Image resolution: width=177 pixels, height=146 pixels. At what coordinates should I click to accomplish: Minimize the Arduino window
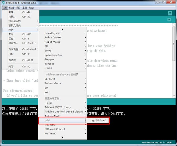coord(158,2)
